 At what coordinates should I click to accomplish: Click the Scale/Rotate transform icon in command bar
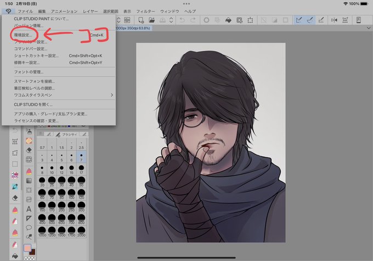[250, 20]
